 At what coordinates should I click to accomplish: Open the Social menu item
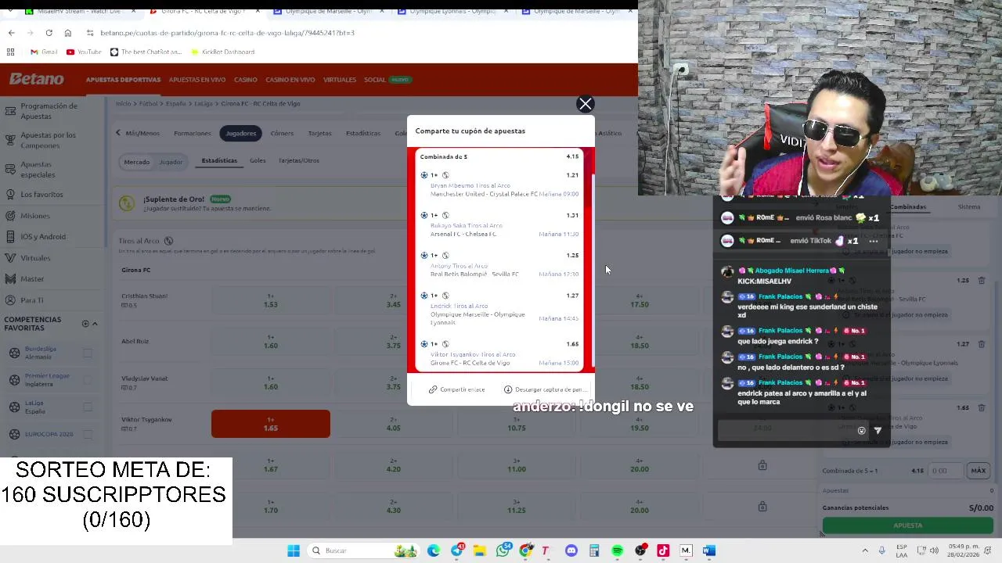pyautogui.click(x=375, y=80)
